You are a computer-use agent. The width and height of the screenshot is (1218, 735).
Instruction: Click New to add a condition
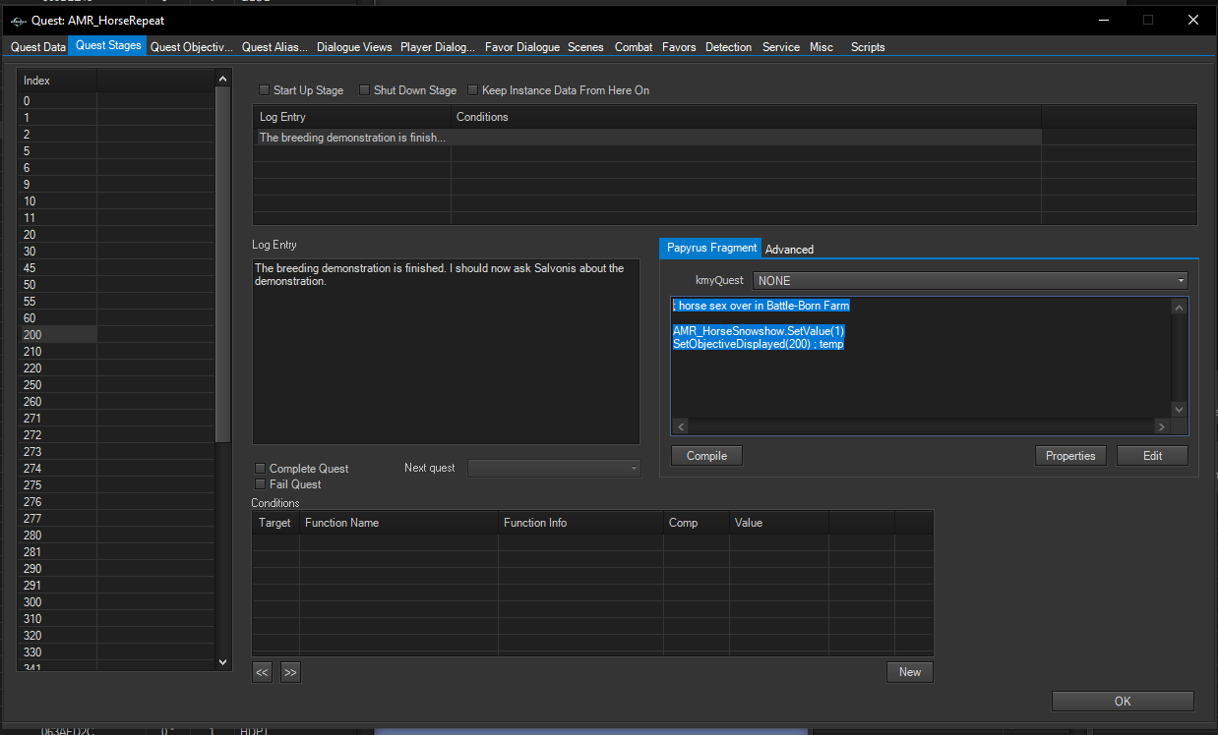[x=910, y=672]
